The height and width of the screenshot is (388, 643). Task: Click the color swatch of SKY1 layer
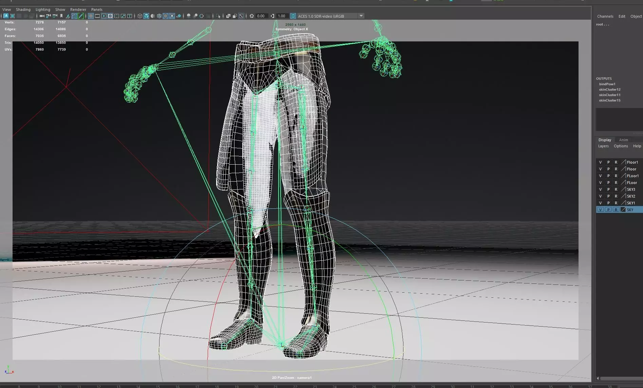623,203
